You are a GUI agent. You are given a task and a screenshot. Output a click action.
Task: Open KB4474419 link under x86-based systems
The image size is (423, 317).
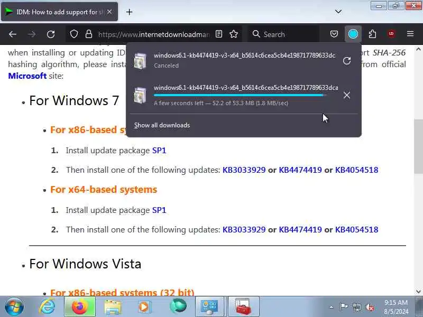coord(300,170)
